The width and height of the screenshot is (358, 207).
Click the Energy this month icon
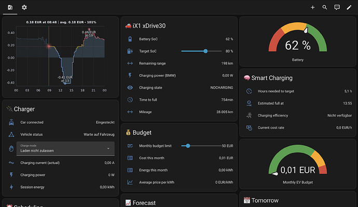(x=130, y=170)
